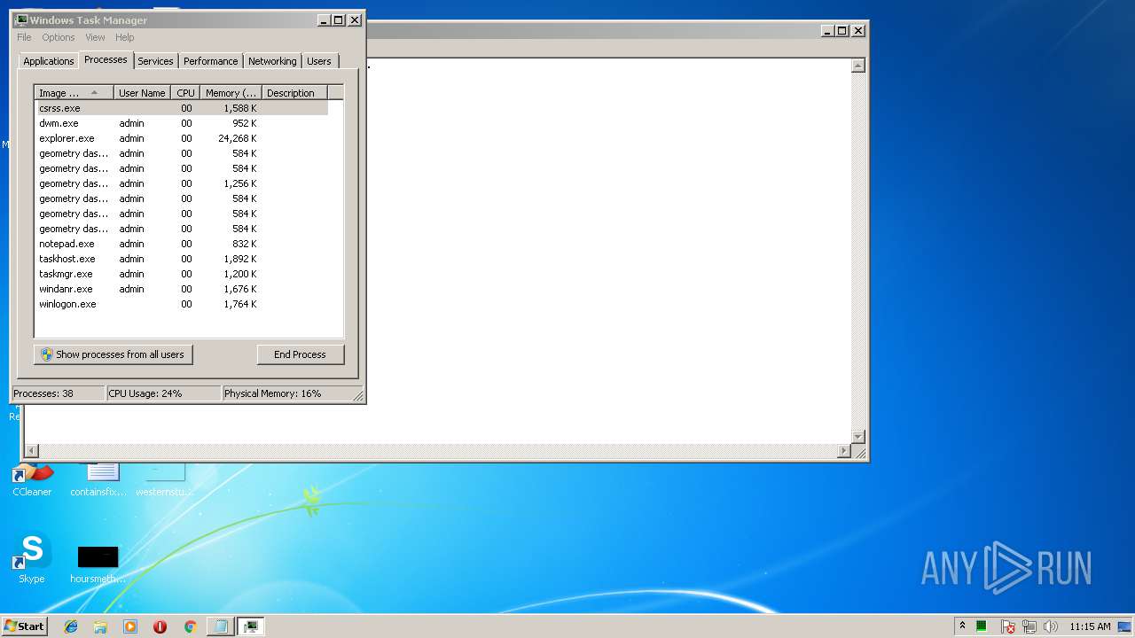1135x638 pixels.
Task: Open the volume speaker tray icon
Action: pos(1051,626)
